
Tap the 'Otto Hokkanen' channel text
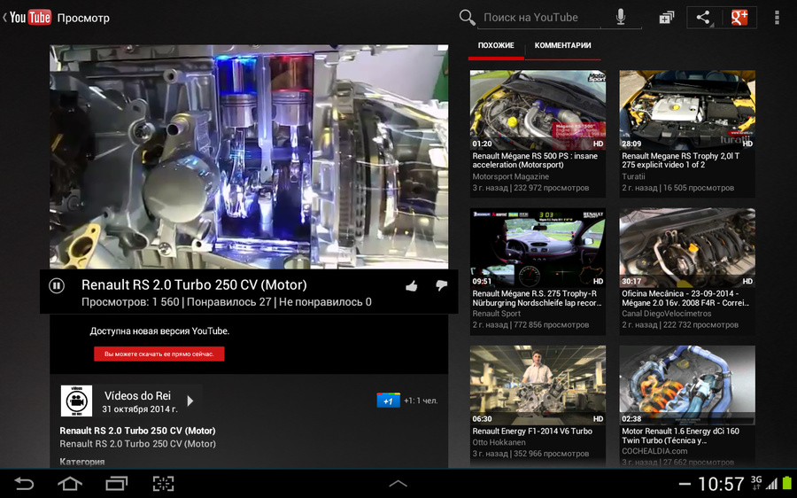click(499, 442)
